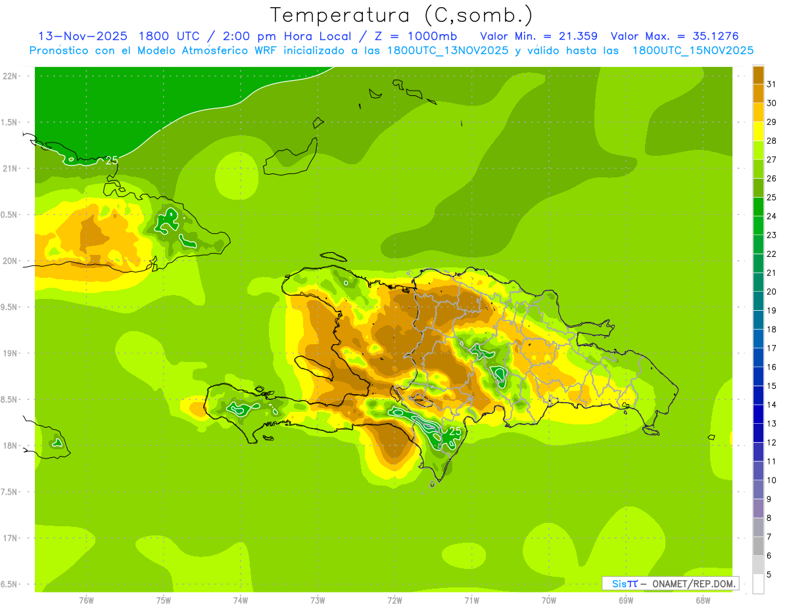The width and height of the screenshot is (789, 609).
Task: Click legend value 29
Action: (772, 122)
